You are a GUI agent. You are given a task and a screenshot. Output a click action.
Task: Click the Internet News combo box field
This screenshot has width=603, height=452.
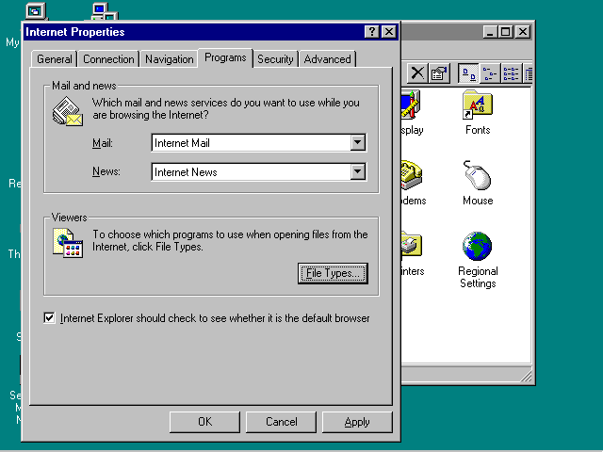[259, 171]
